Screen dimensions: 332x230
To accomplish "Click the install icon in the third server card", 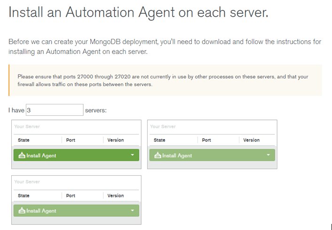I will (22, 210).
